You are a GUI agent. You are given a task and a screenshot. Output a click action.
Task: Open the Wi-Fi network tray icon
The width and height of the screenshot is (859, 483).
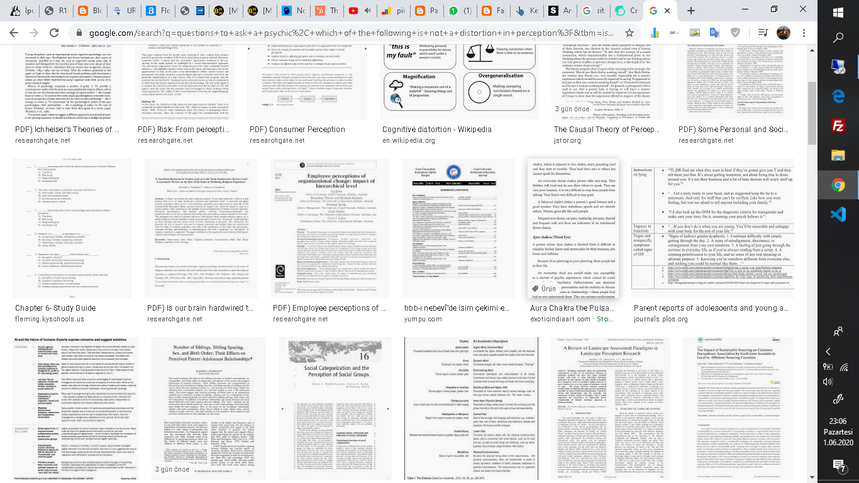pyautogui.click(x=844, y=367)
